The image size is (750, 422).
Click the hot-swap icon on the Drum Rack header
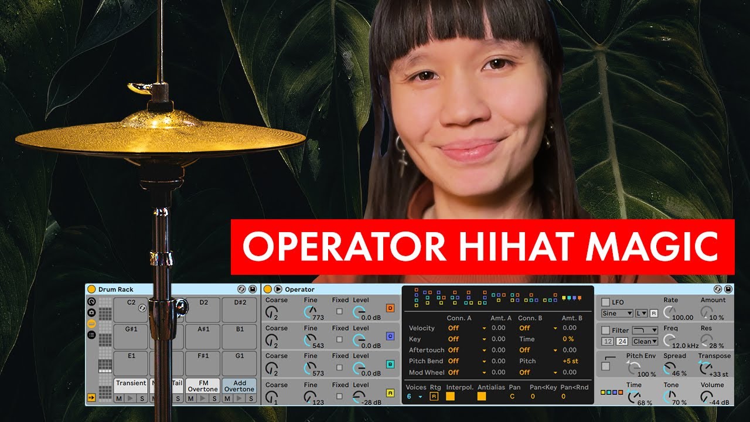pyautogui.click(x=241, y=290)
